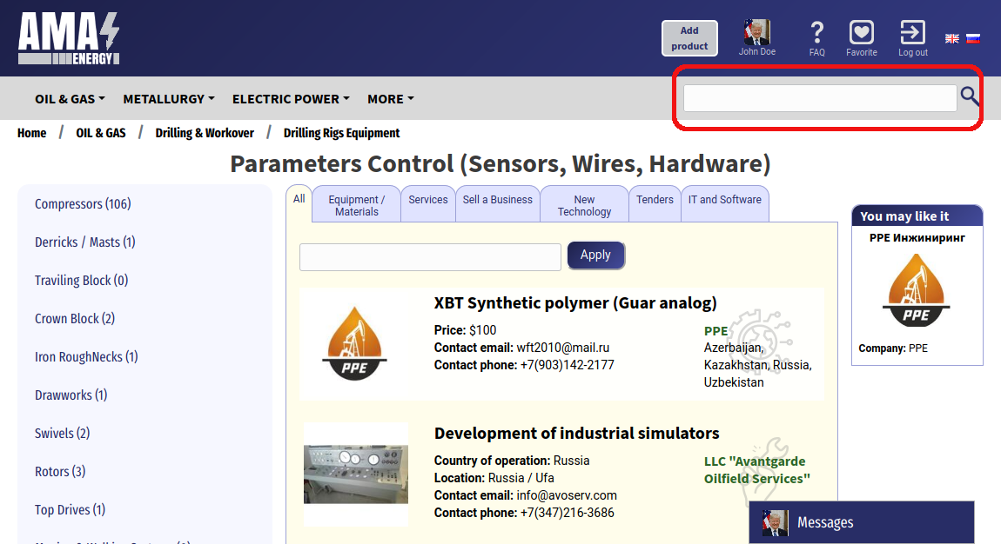Open the industrial simulators product thumbnail
Screen dimensions: 1001x544
[x=356, y=474]
